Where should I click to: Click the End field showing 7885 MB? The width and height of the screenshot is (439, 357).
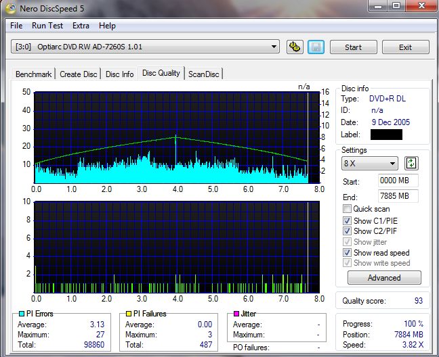point(398,196)
